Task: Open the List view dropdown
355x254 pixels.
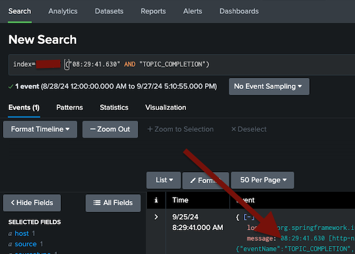Action: click(163, 180)
